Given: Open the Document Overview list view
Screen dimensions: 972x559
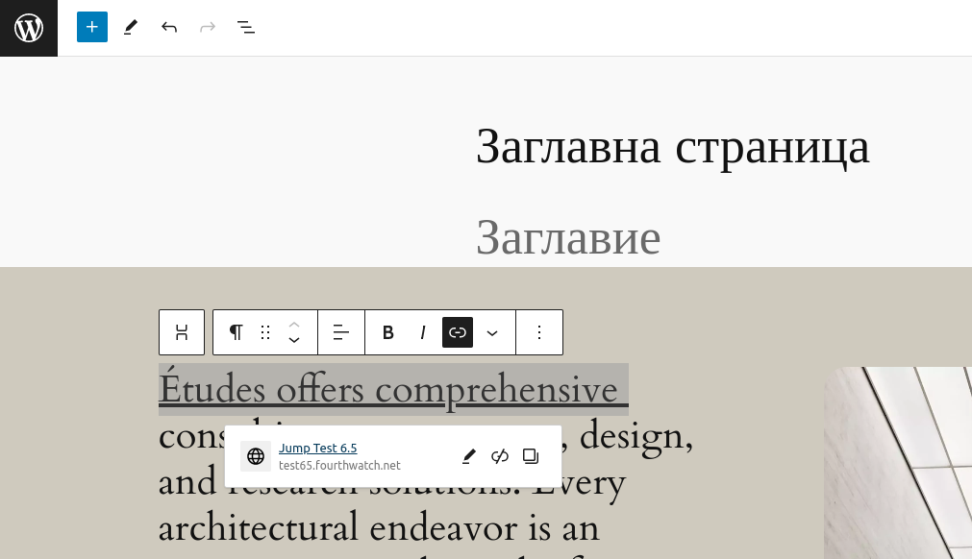Looking at the screenshot, I should pyautogui.click(x=246, y=27).
